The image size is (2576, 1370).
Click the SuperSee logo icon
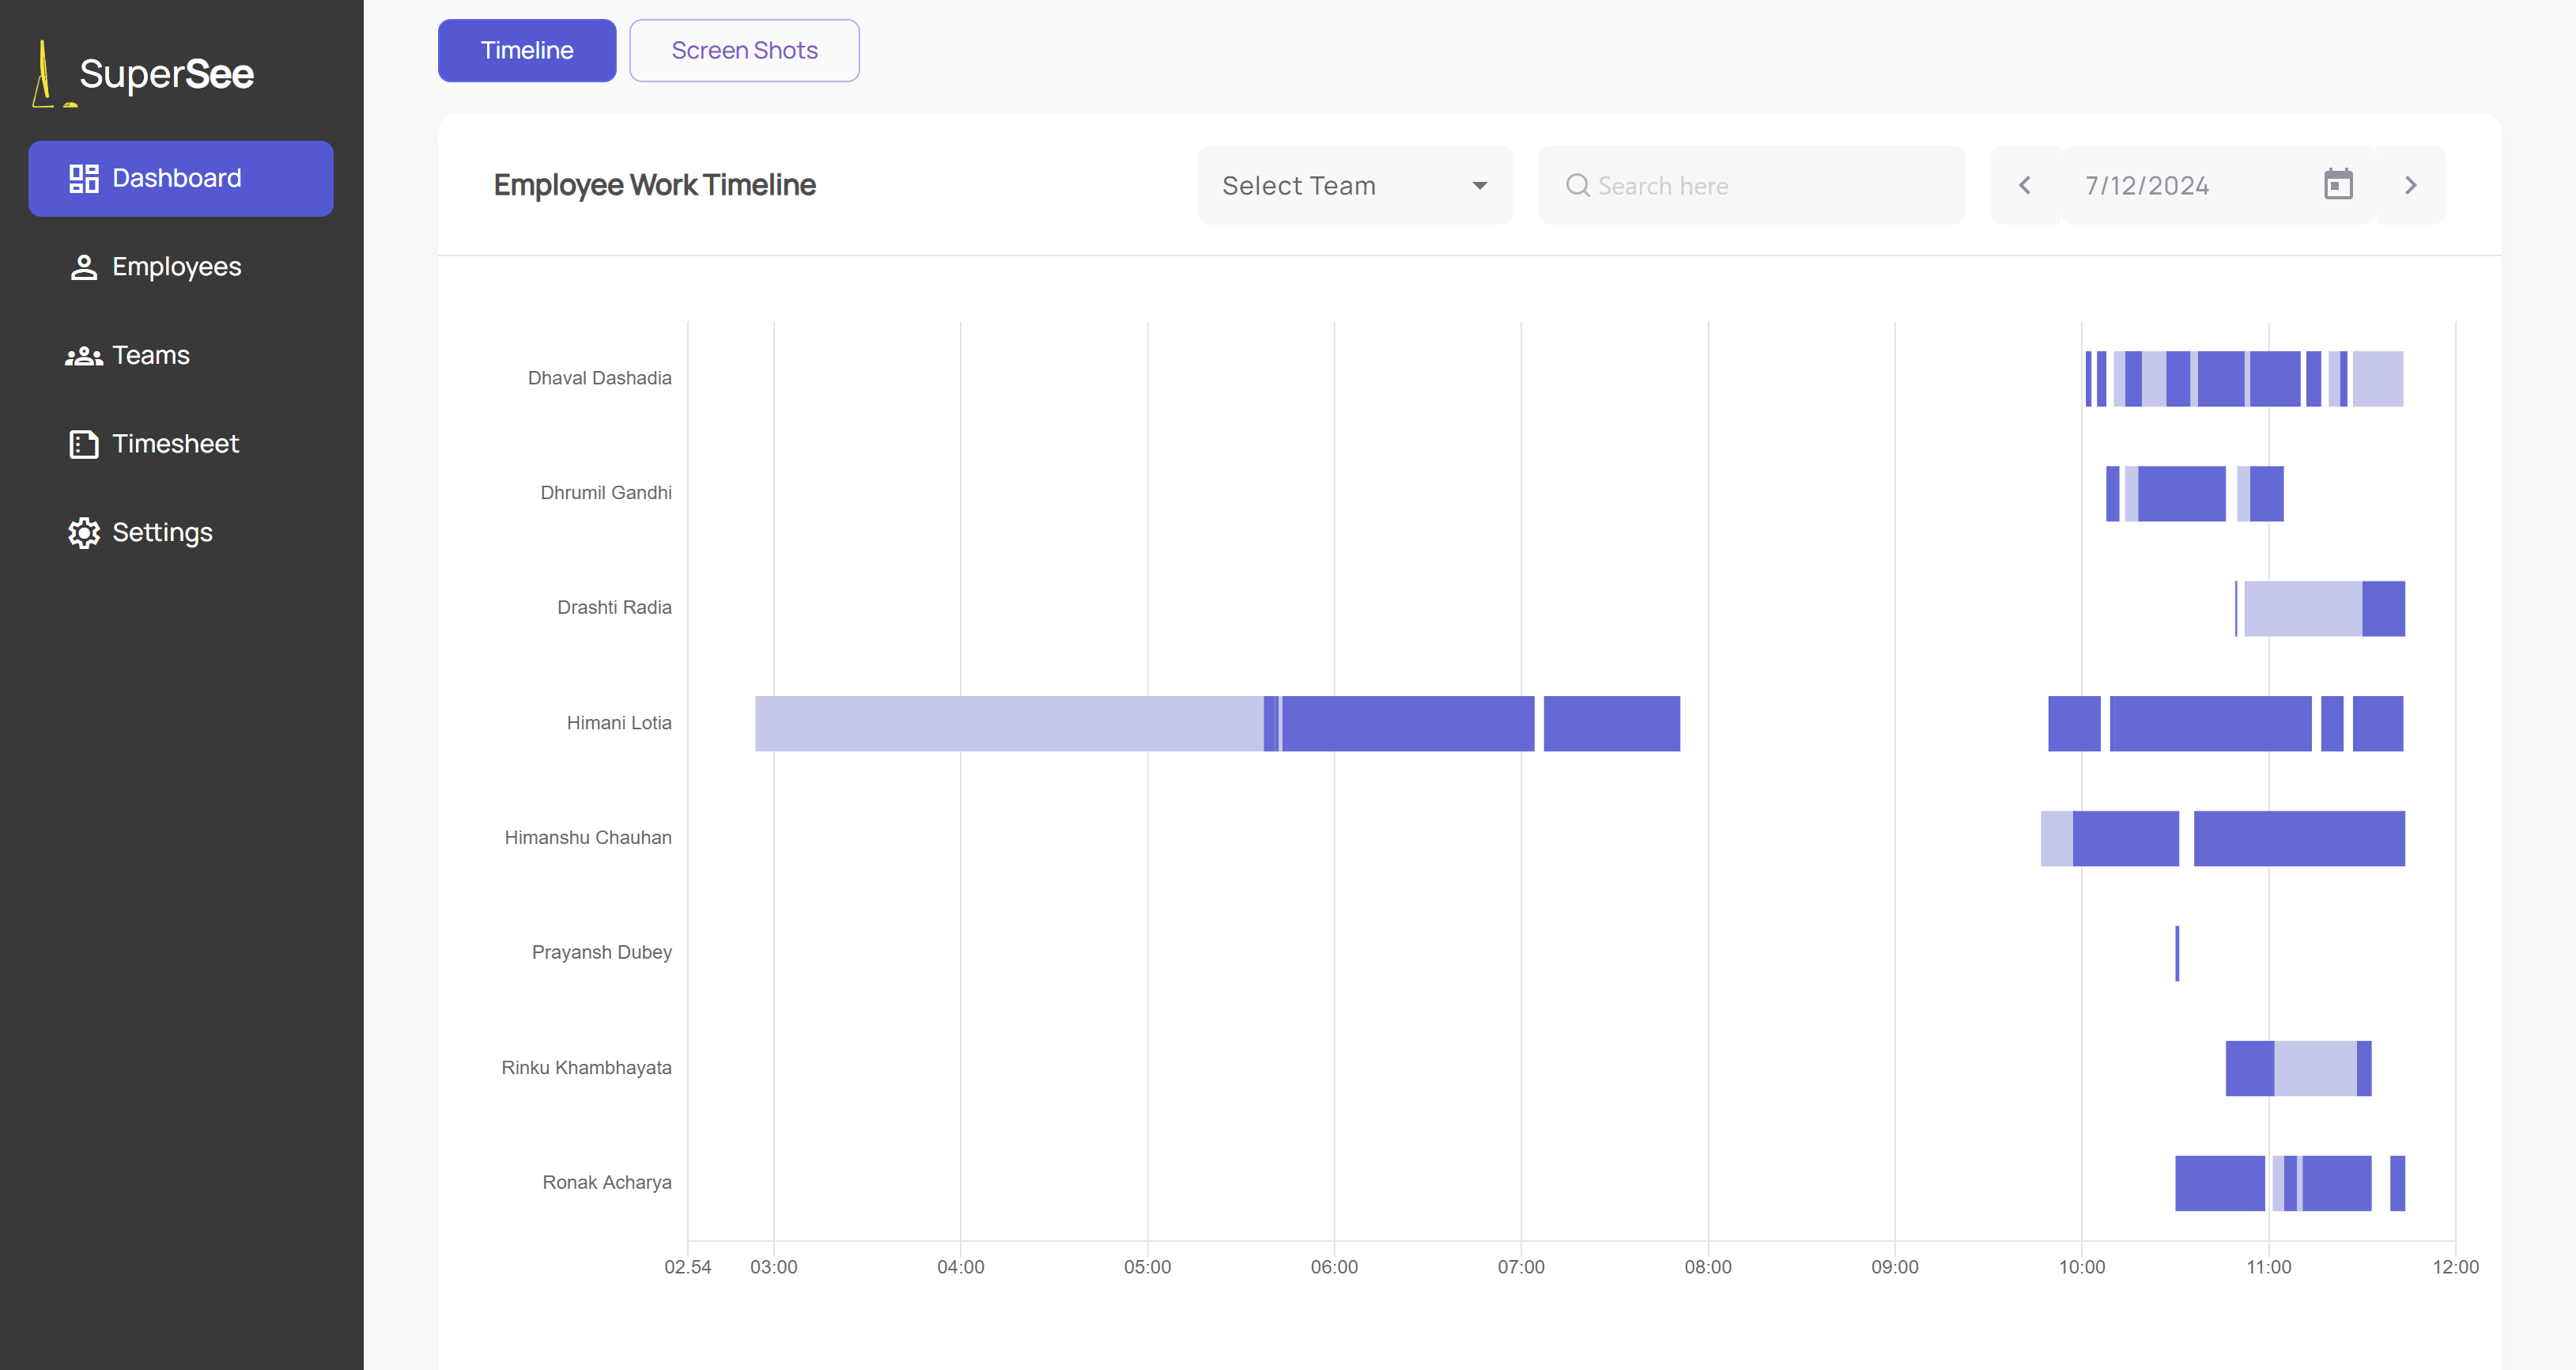pos(45,74)
